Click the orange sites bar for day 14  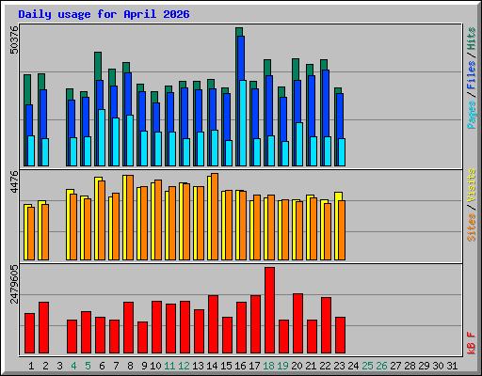tap(215, 216)
